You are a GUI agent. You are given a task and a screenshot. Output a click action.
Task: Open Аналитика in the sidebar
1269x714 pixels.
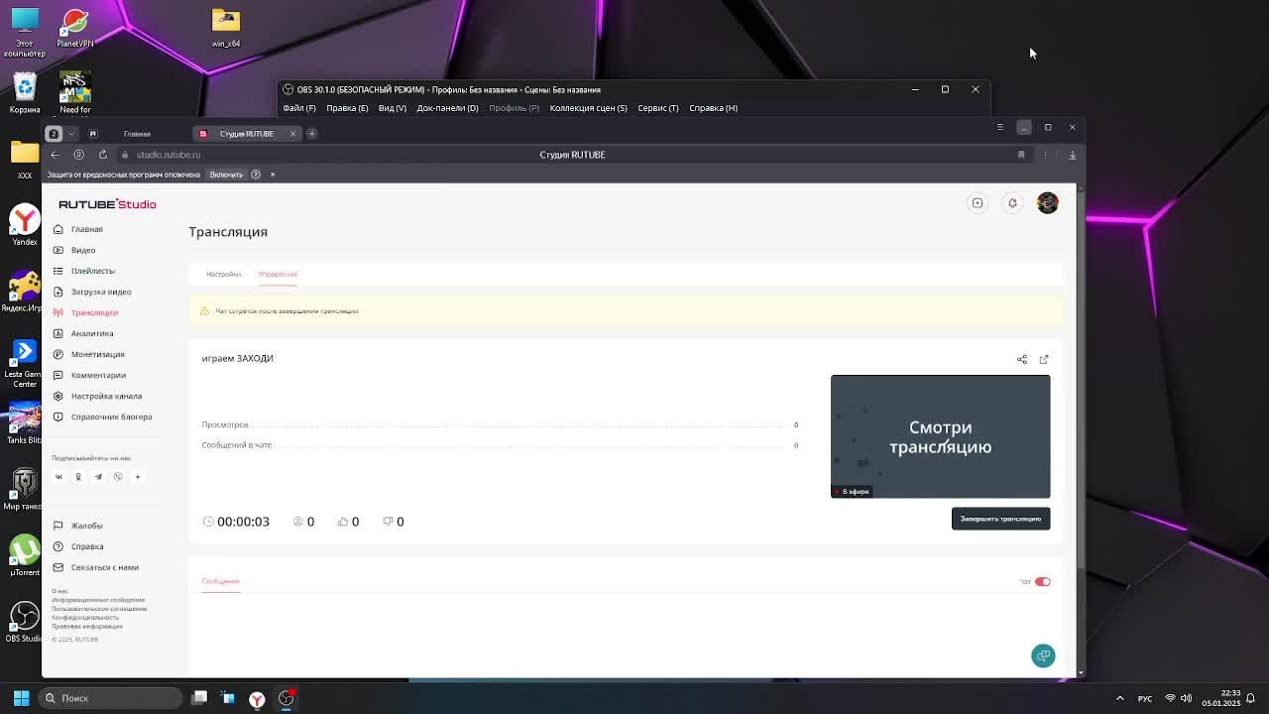(x=91, y=333)
